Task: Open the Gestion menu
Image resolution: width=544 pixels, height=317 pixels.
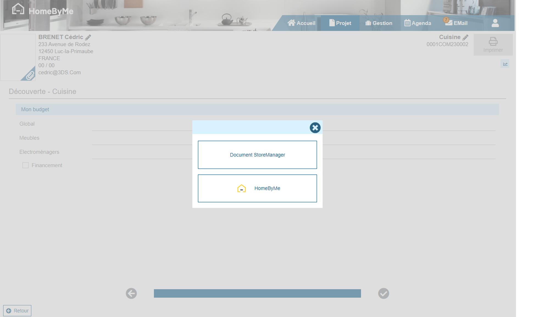Action: coord(379,23)
